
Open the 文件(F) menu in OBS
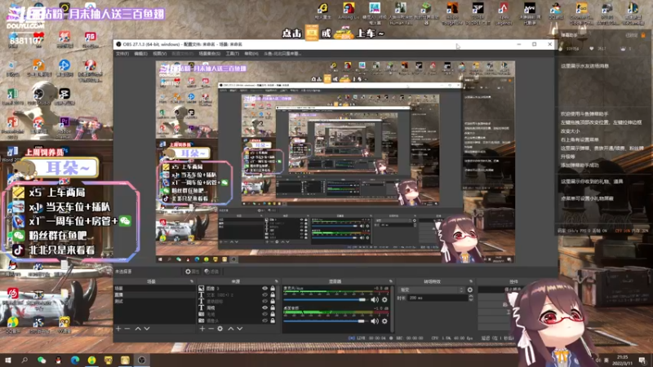click(x=122, y=54)
